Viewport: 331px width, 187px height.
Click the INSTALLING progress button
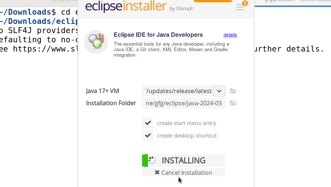point(183,160)
